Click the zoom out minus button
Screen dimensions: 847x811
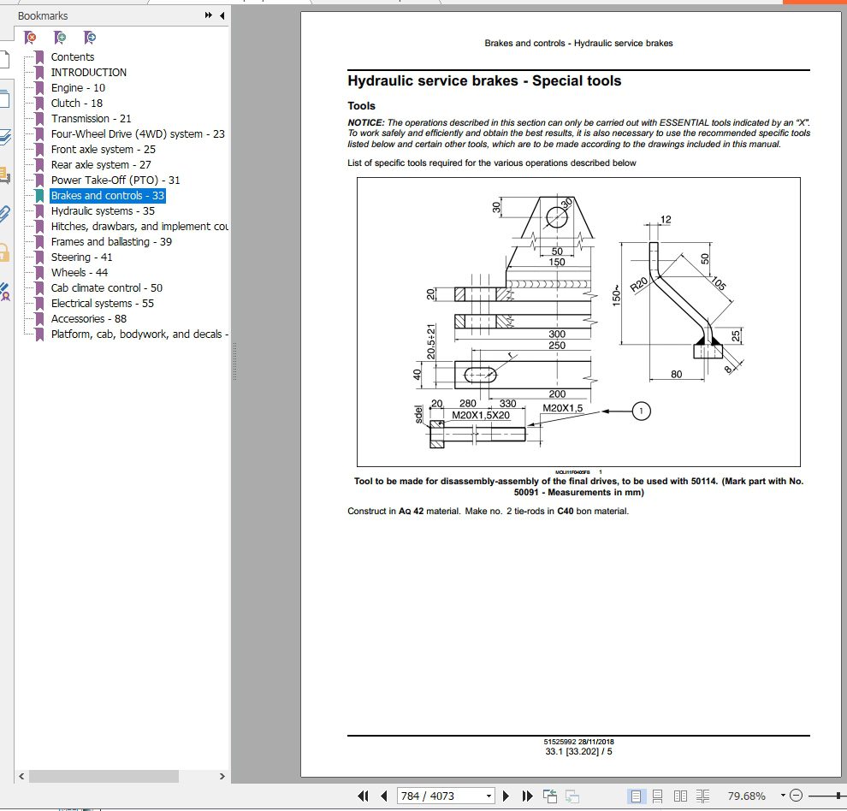coord(797,796)
